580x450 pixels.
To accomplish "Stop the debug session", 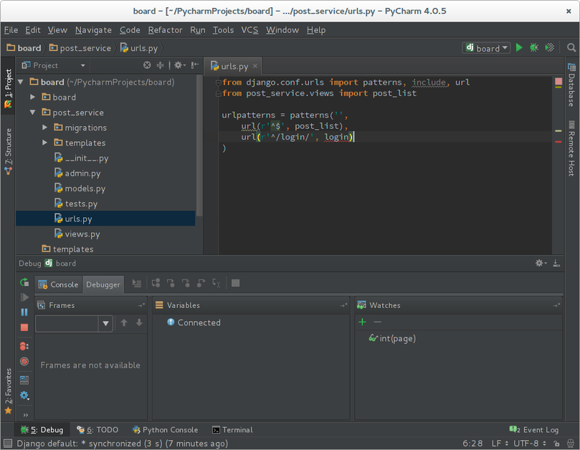I will click(24, 327).
